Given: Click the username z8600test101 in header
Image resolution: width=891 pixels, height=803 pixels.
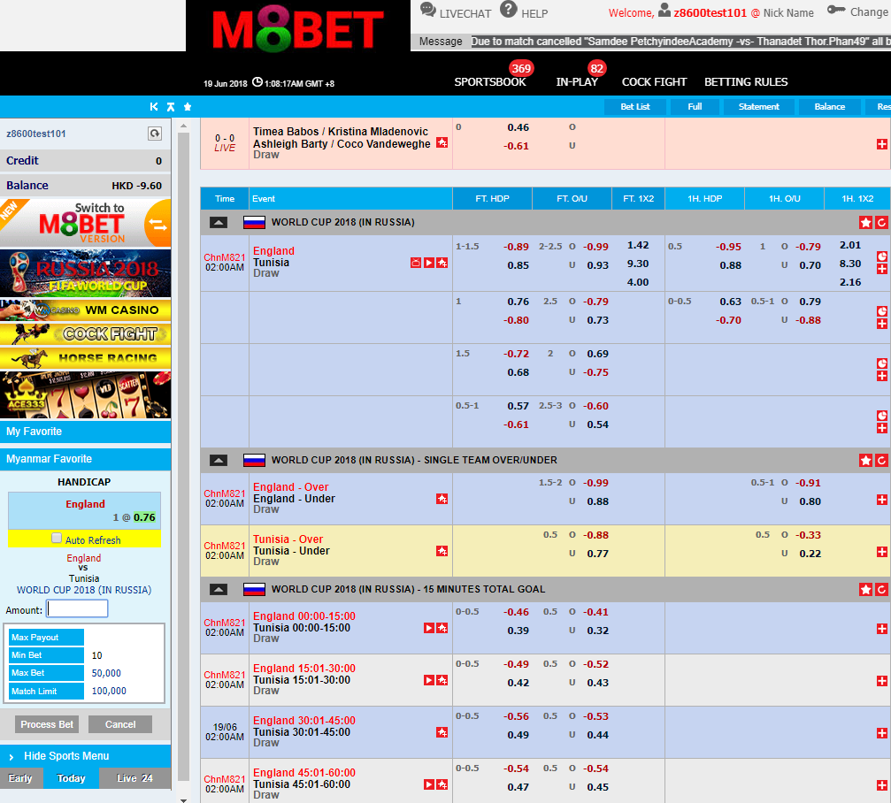Looking at the screenshot, I should tap(710, 12).
